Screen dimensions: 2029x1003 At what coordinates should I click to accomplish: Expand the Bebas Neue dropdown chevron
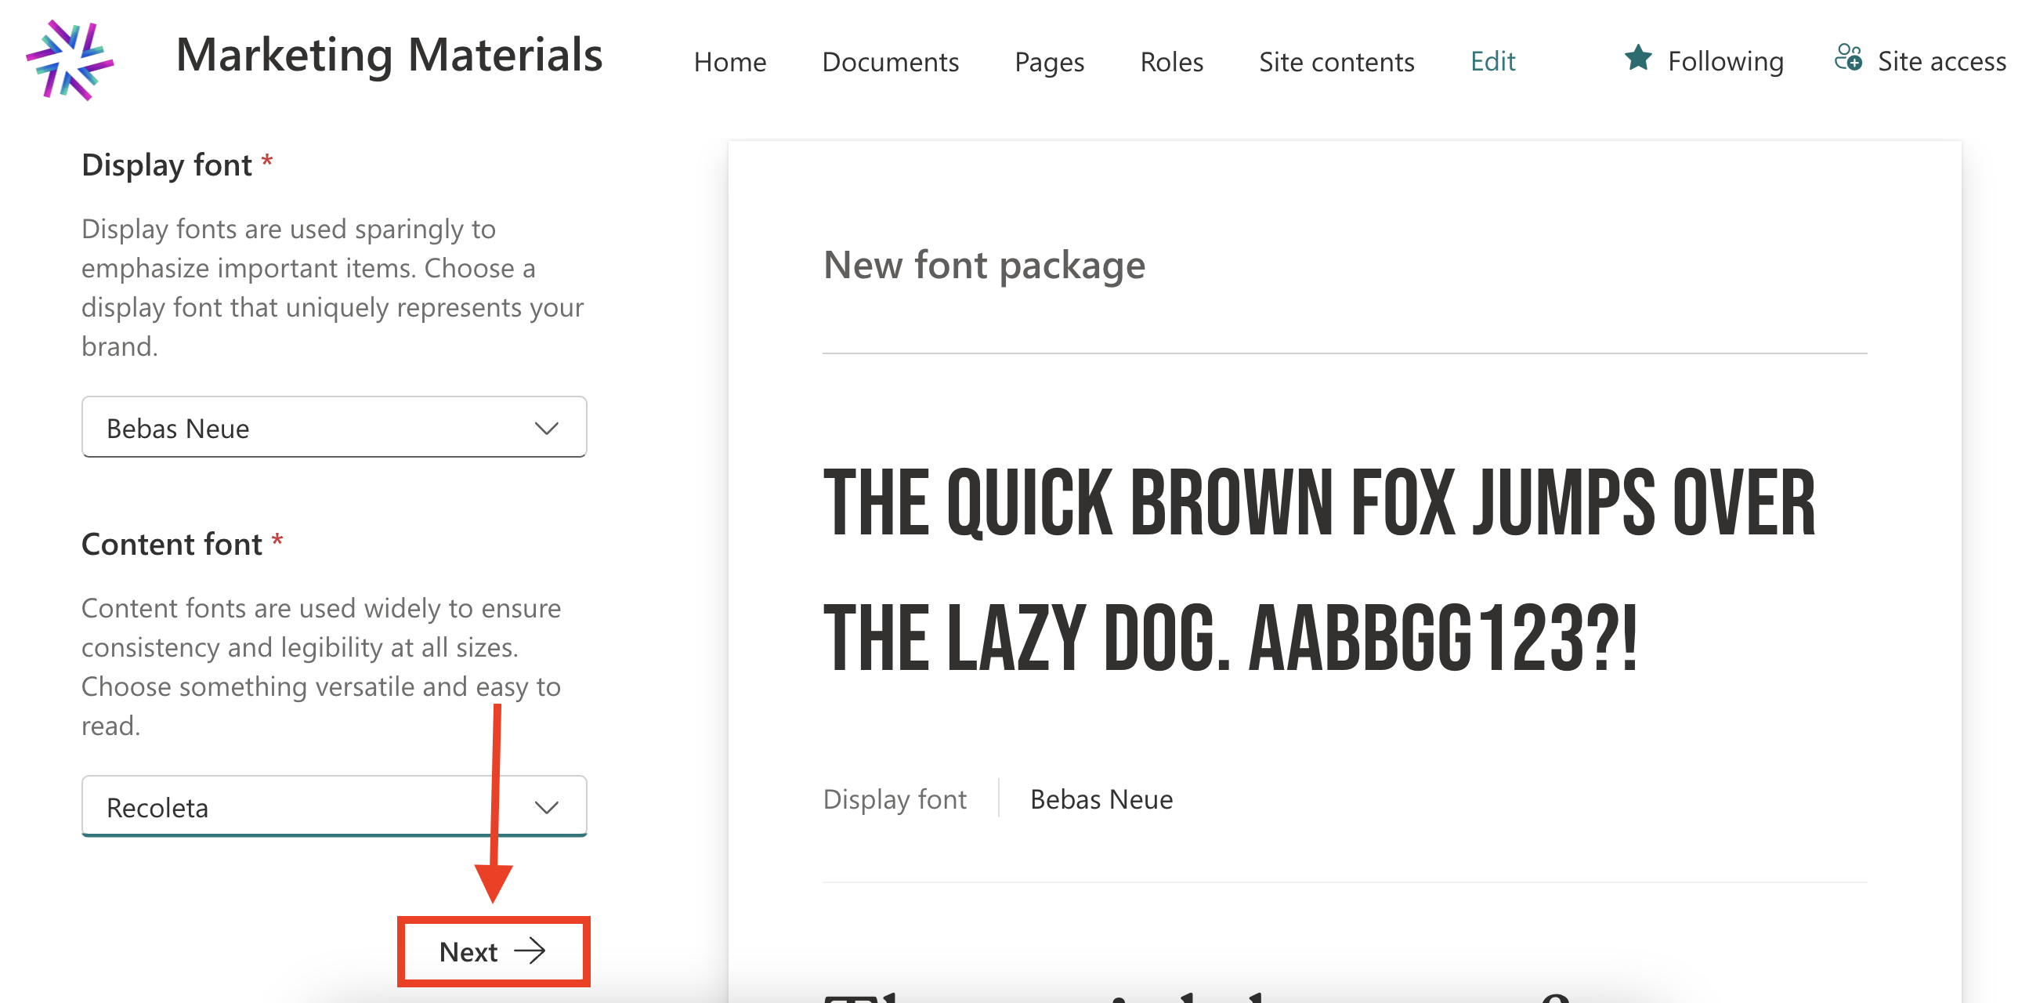coord(546,428)
